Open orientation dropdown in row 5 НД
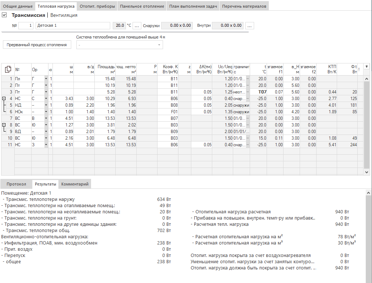 pyautogui.click(x=46, y=105)
